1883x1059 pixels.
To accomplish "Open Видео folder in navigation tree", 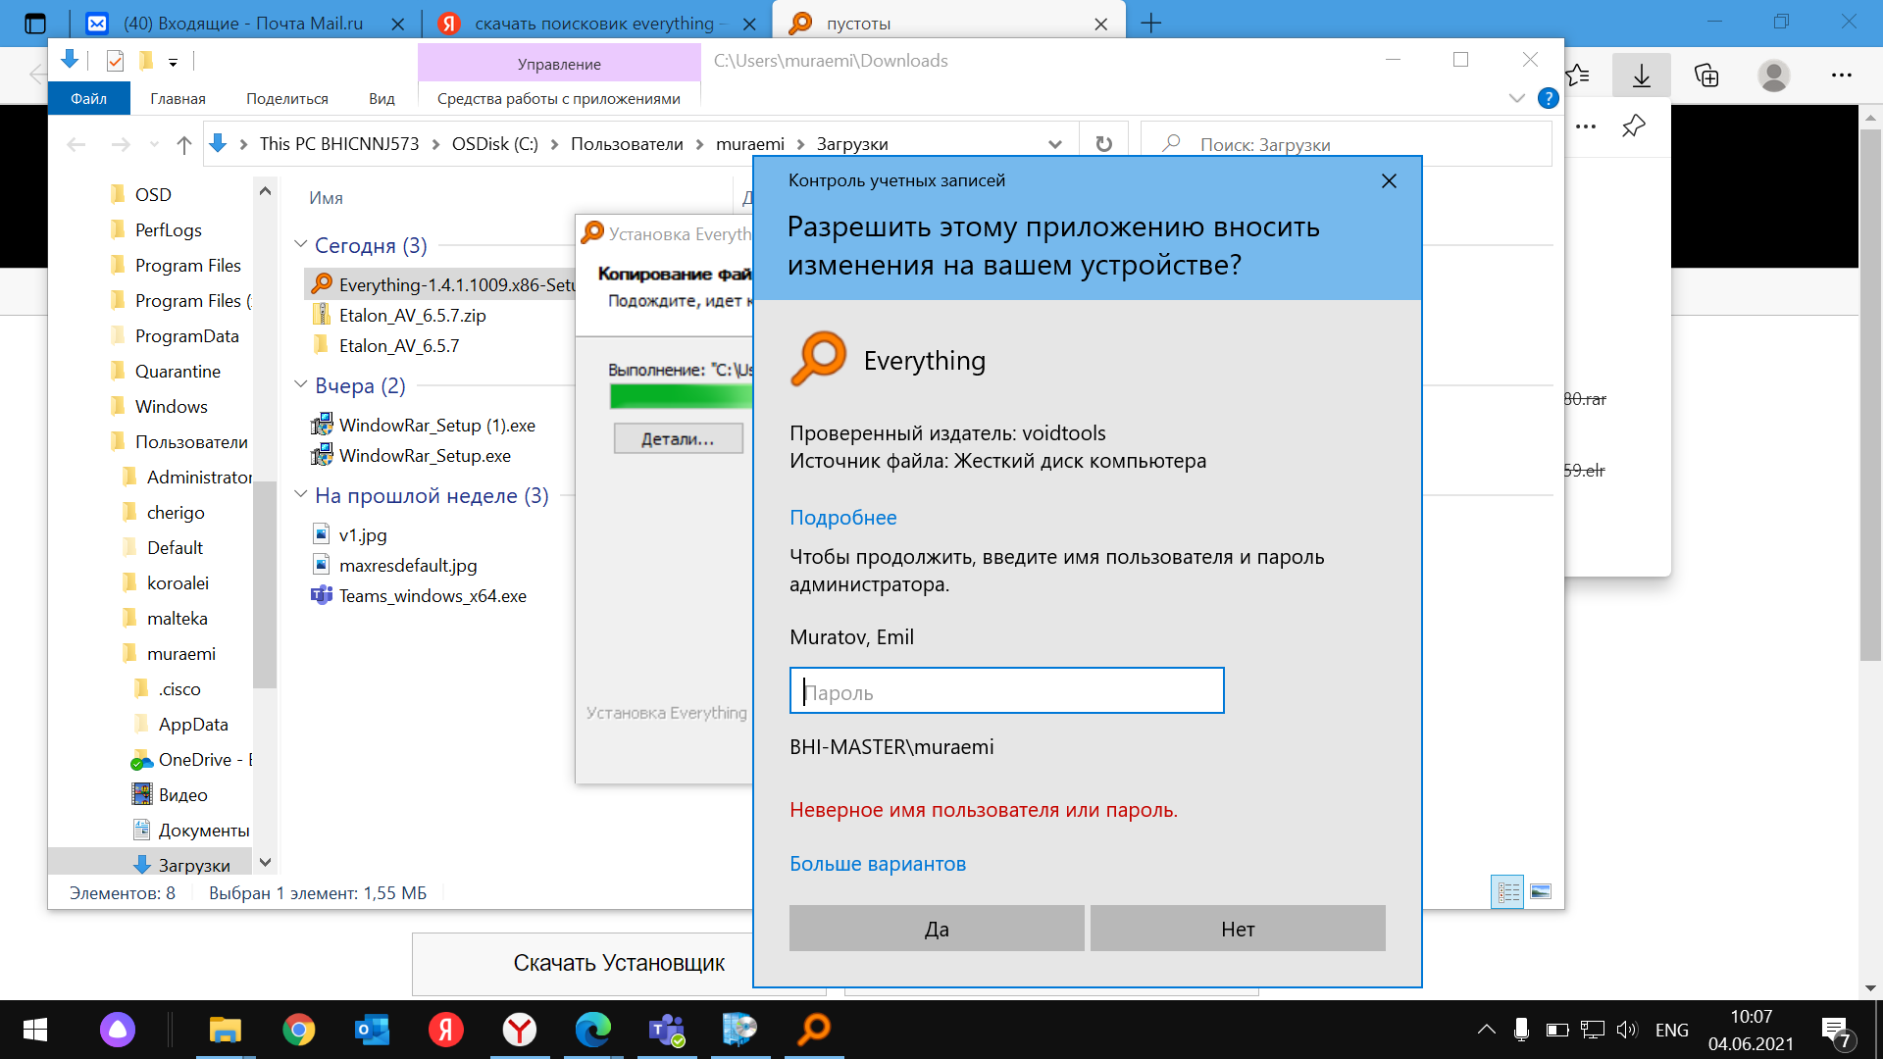I will [x=182, y=795].
